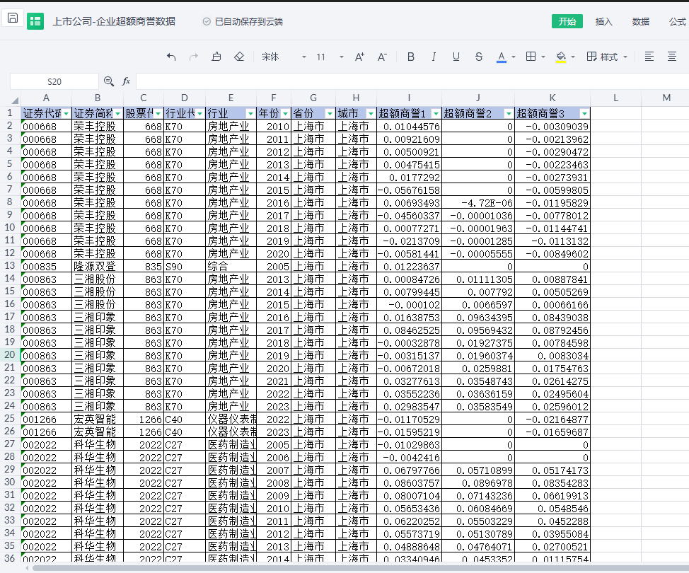689x573 pixels.
Task: Expand font color dropdown arrow
Action: point(514,57)
